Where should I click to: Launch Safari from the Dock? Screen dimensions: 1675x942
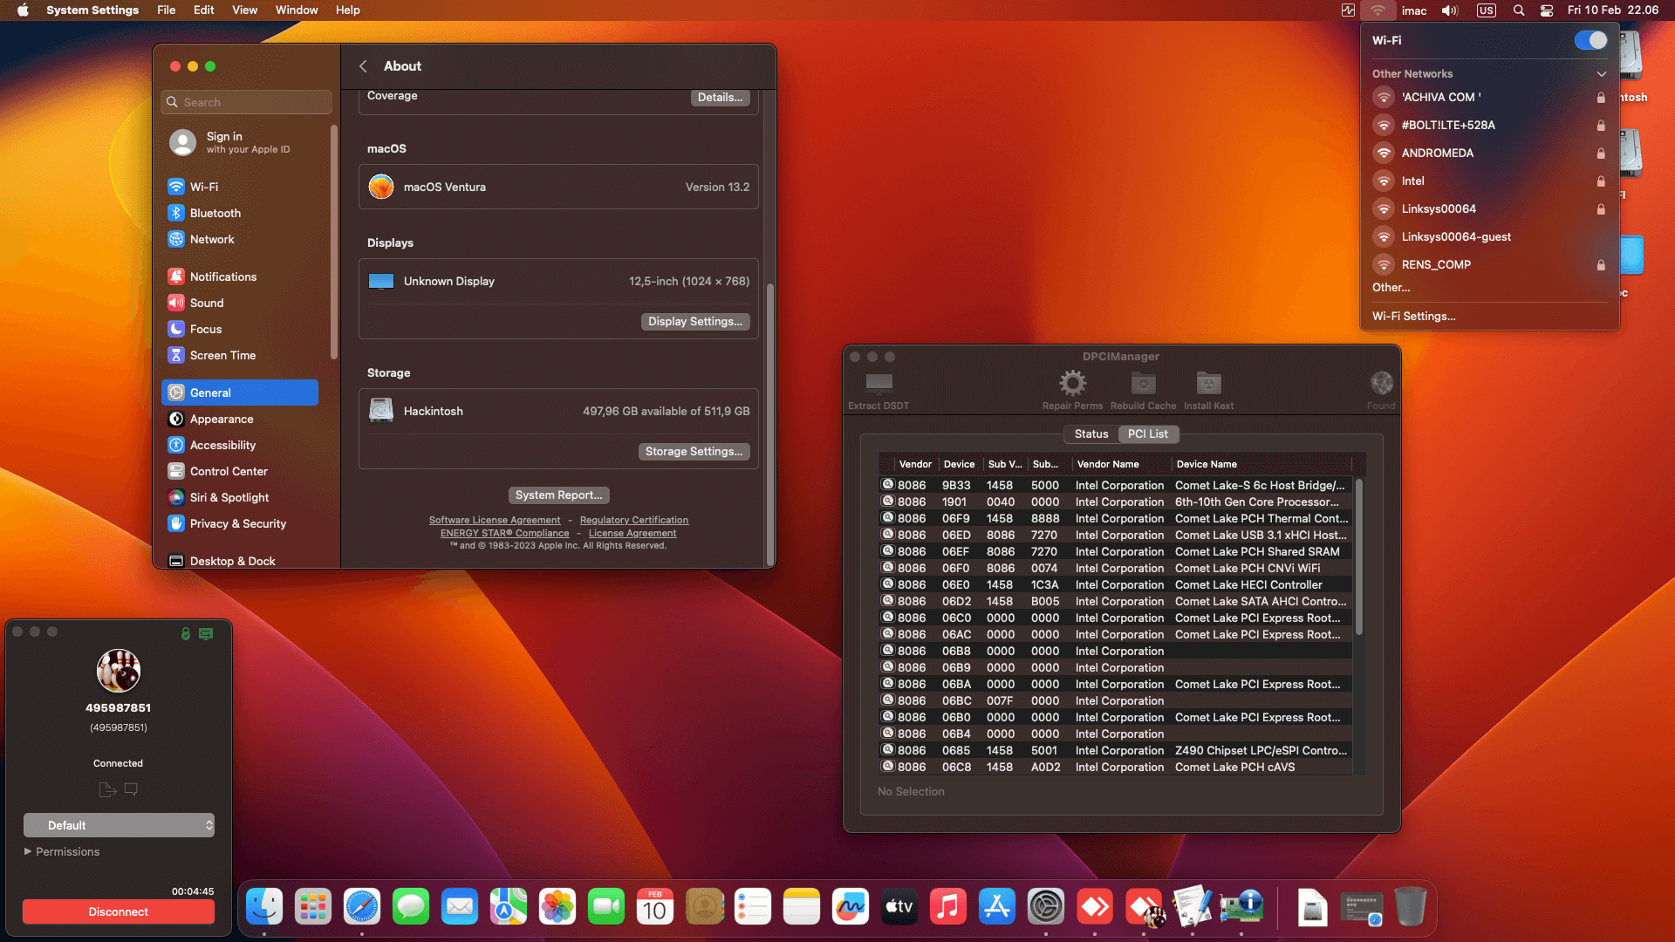point(362,907)
